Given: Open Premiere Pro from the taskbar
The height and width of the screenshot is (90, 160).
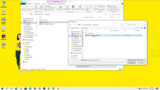Looking at the screenshot, I should tap(44, 88).
